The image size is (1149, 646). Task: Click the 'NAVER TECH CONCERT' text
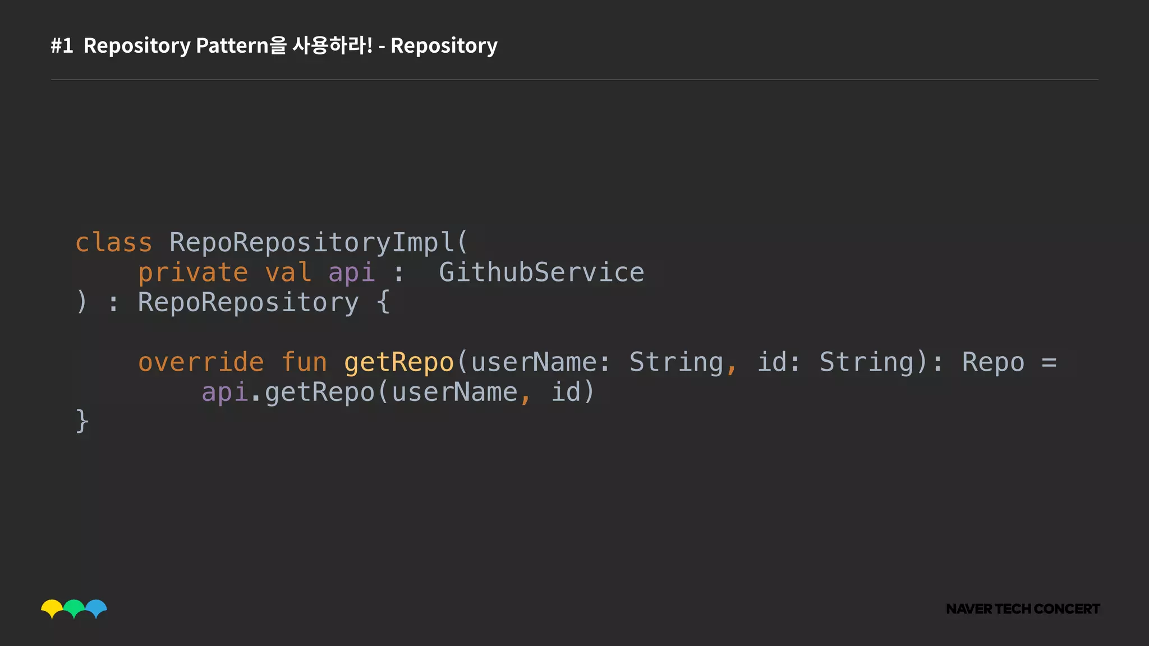[x=1023, y=609]
